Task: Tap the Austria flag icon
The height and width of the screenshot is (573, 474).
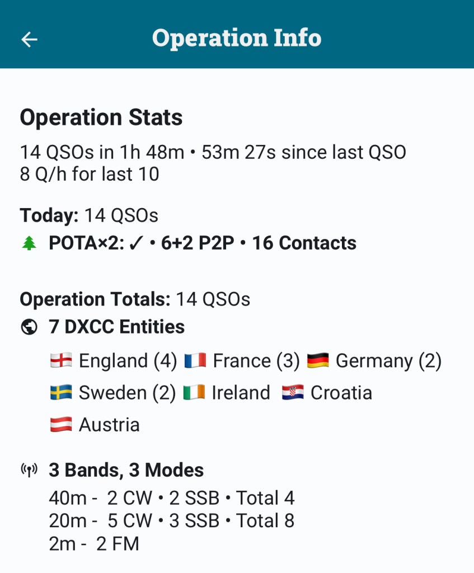Action: coord(60,425)
